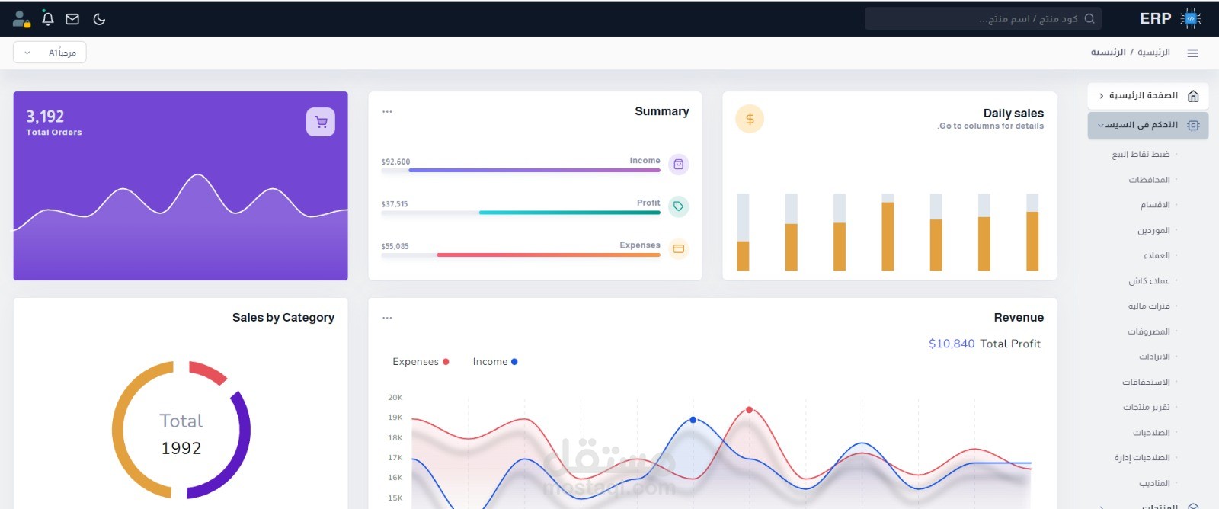Click the cube icon of المنتجات menu
1219x509 pixels.
[1193, 506]
